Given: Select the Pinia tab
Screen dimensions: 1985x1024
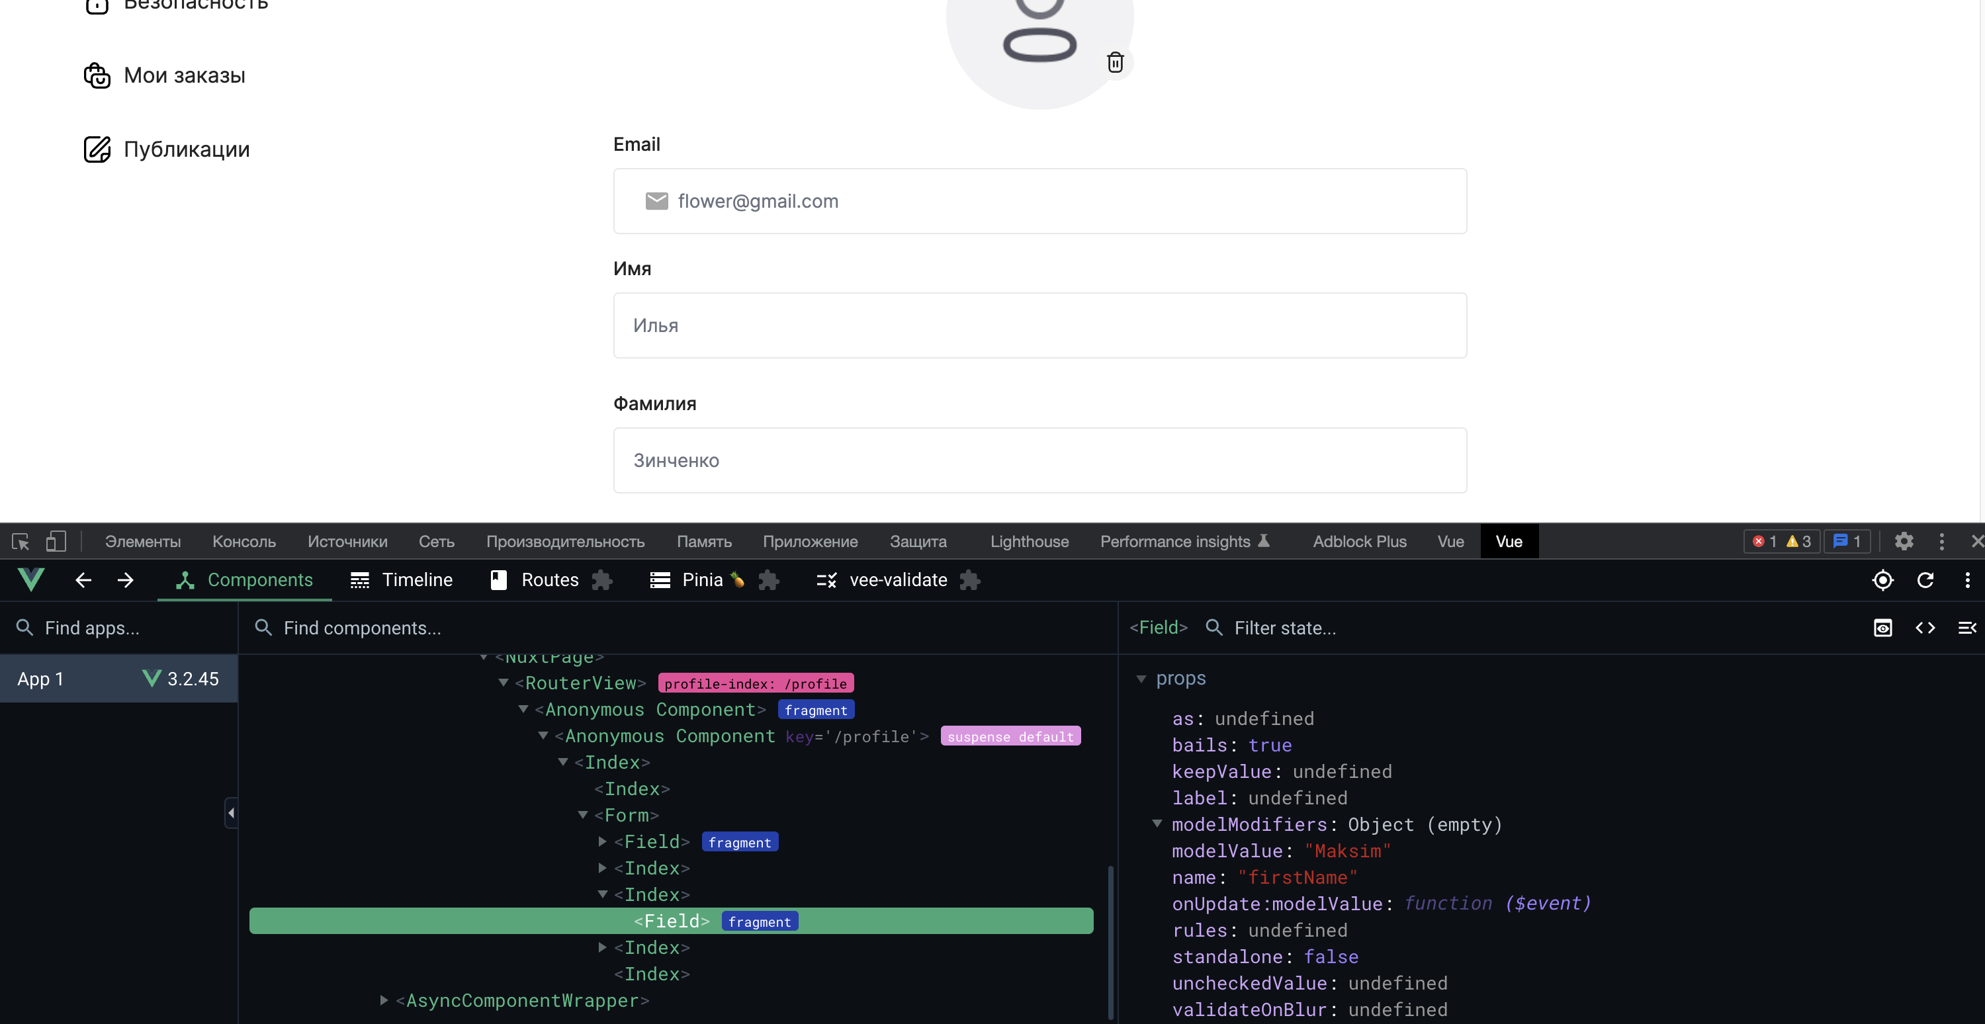Looking at the screenshot, I should (697, 580).
